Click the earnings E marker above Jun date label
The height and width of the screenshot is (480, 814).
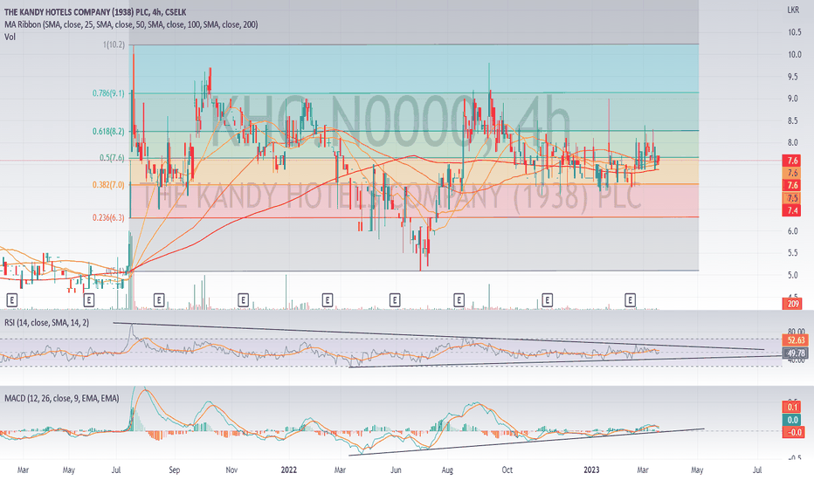coord(395,299)
